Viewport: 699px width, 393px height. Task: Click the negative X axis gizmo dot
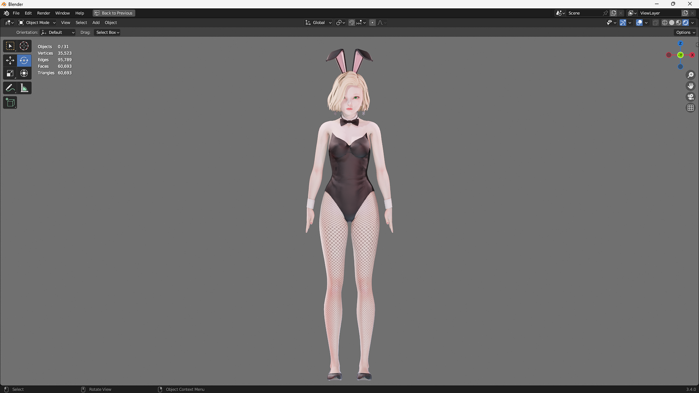coord(669,55)
